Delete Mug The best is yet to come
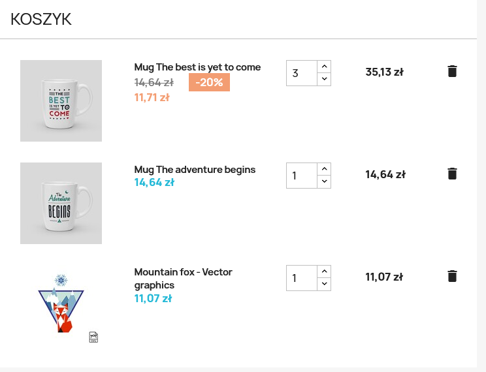486x372 pixels. (452, 71)
